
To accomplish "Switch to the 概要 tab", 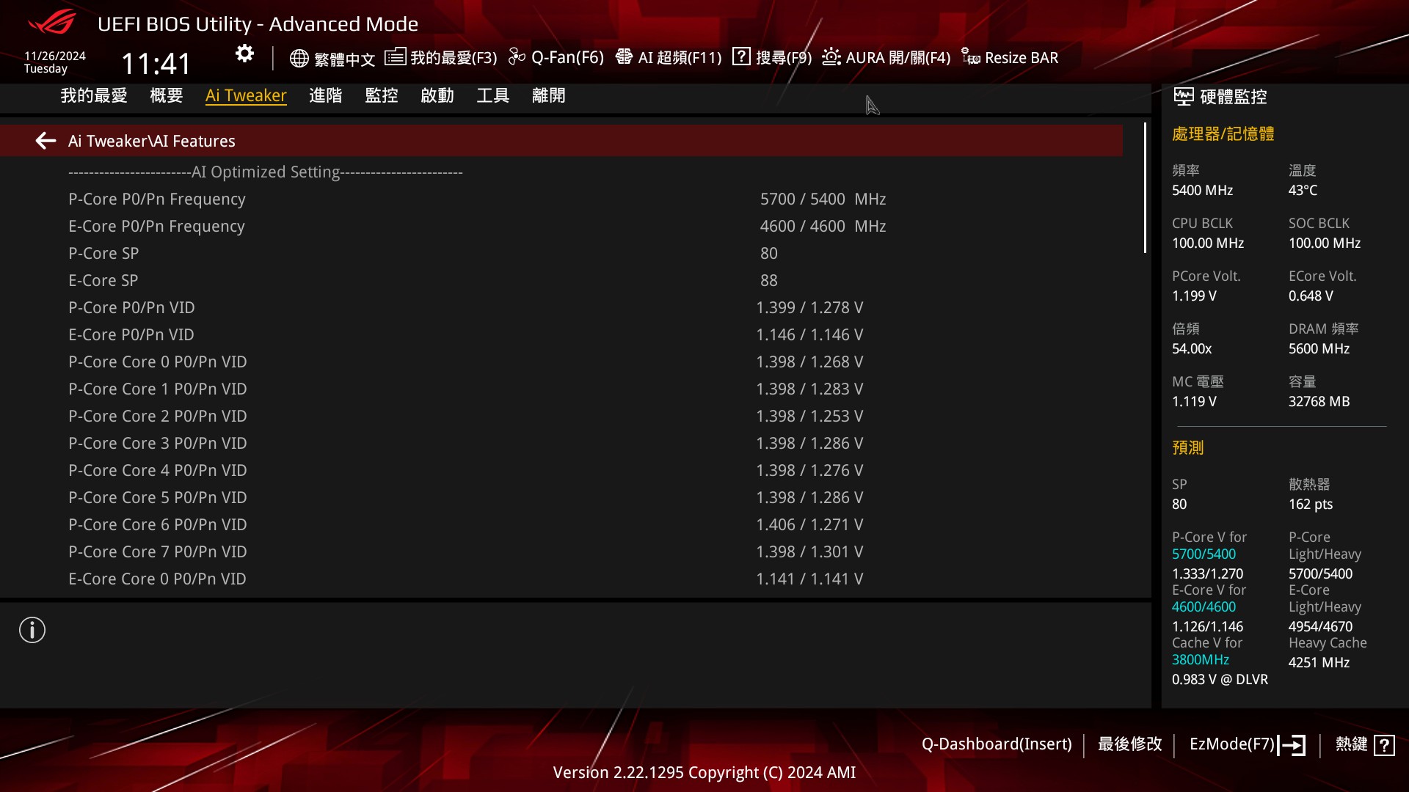I will [167, 95].
